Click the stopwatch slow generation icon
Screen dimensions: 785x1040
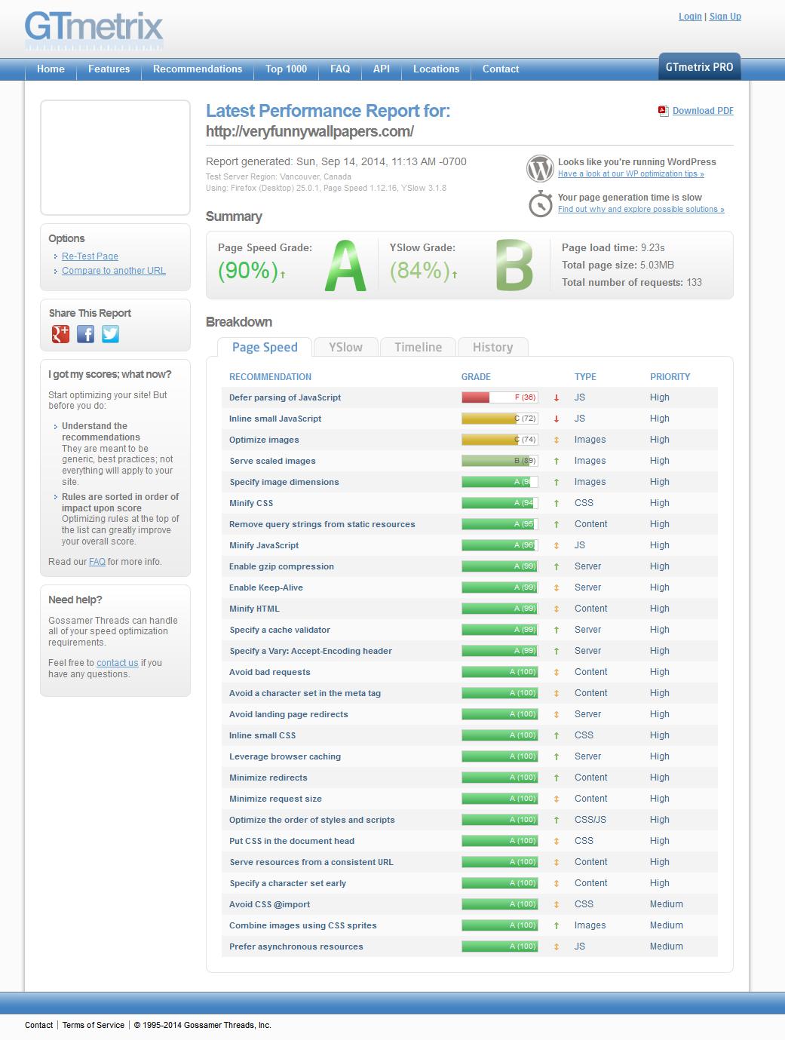(x=540, y=204)
